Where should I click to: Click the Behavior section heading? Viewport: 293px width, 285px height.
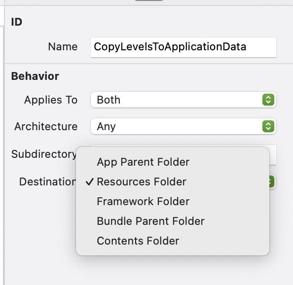pos(35,76)
